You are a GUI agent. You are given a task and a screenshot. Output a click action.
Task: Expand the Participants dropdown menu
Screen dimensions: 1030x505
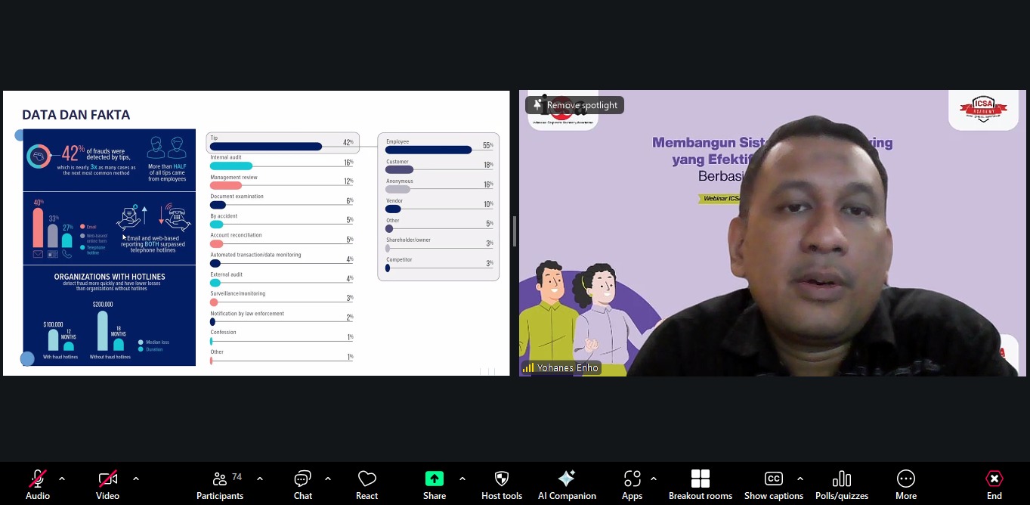point(259,478)
